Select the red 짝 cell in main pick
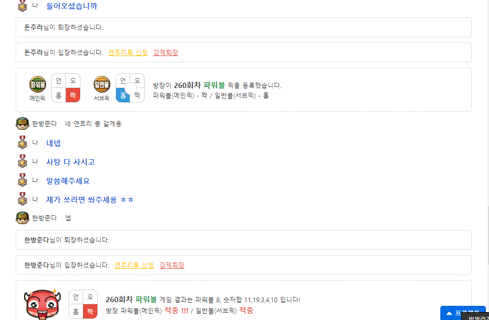Viewport: 489px width, 320px height. point(73,95)
